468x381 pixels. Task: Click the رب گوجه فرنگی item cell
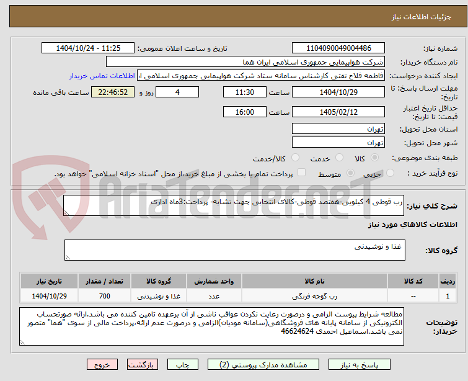pyautogui.click(x=315, y=296)
